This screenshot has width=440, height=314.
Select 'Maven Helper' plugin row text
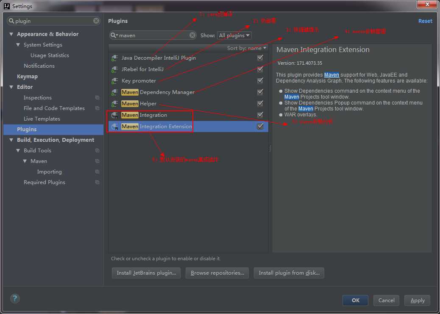pyautogui.click(x=139, y=104)
